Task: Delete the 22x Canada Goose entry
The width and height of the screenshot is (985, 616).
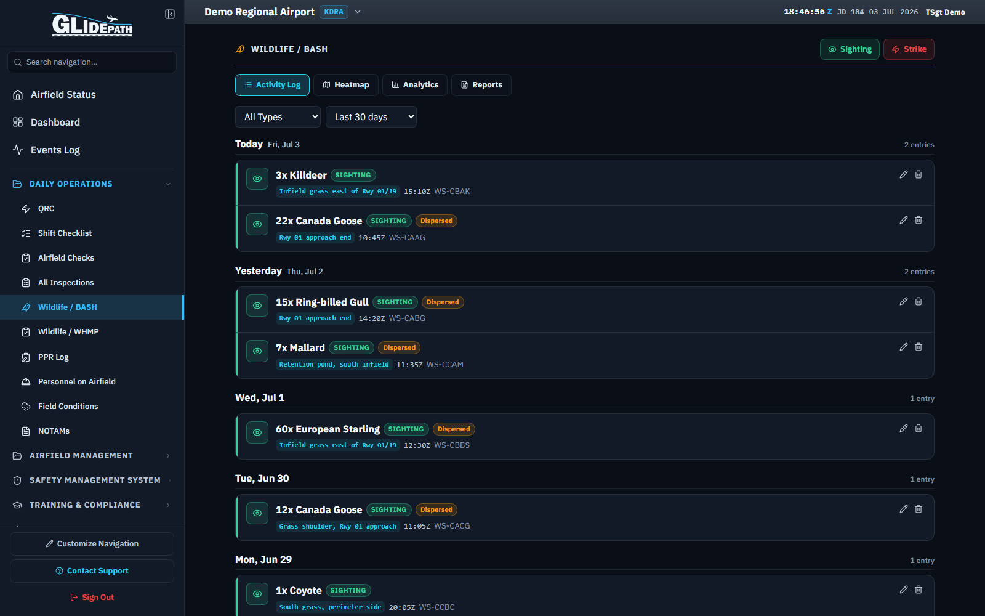Action: point(919,220)
